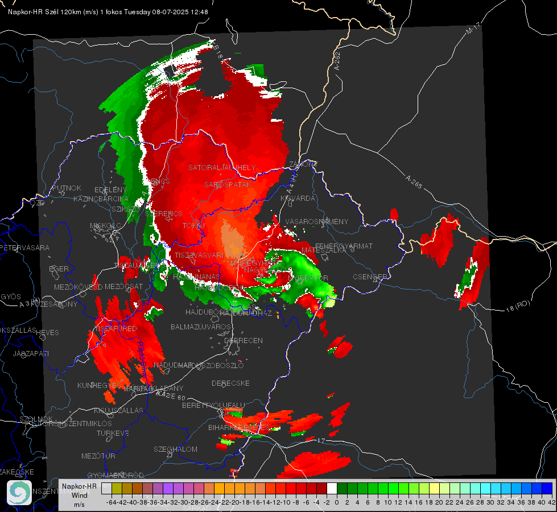The image size is (557, 512).
Task: Click the PÉTERVÁSÁRA city label
Action: coord(25,247)
